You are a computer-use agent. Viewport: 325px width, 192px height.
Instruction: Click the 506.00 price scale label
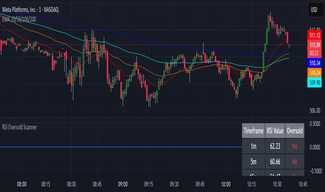[315, 111]
